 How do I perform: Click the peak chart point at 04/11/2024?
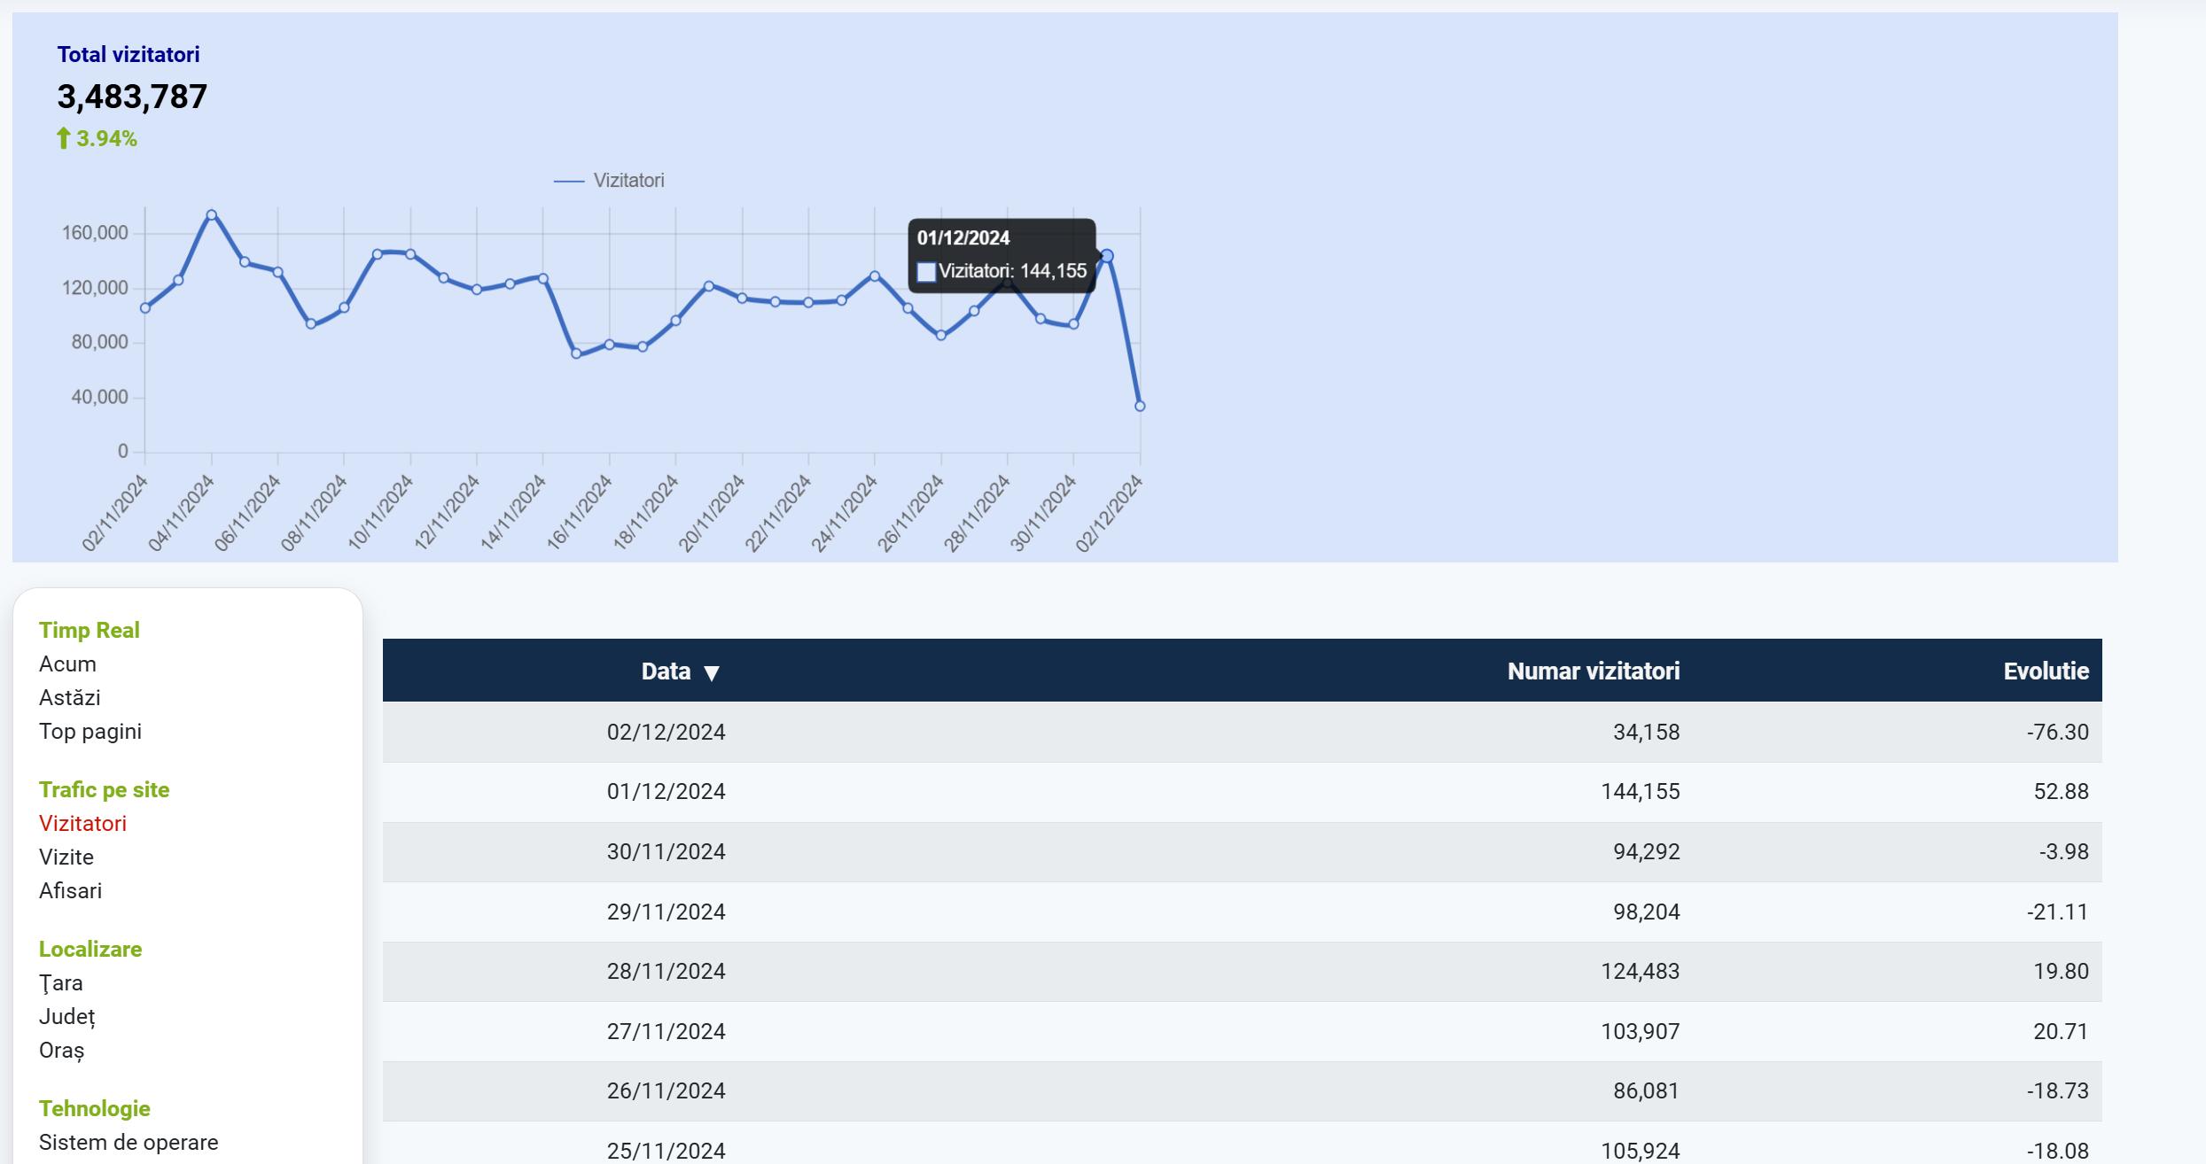[x=211, y=214]
